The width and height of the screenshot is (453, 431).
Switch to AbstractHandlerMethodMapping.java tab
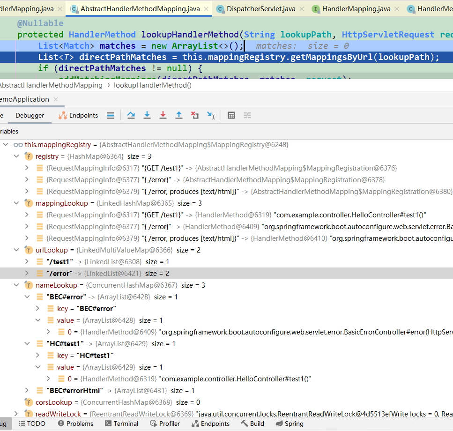140,9
